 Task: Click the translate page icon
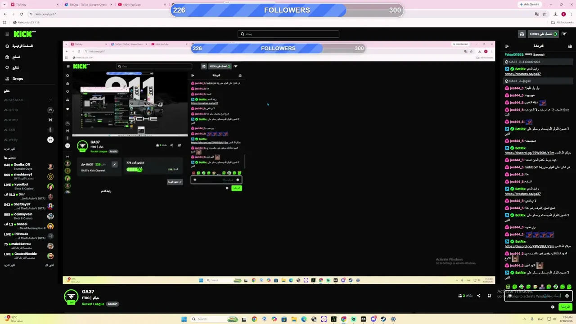point(537,14)
